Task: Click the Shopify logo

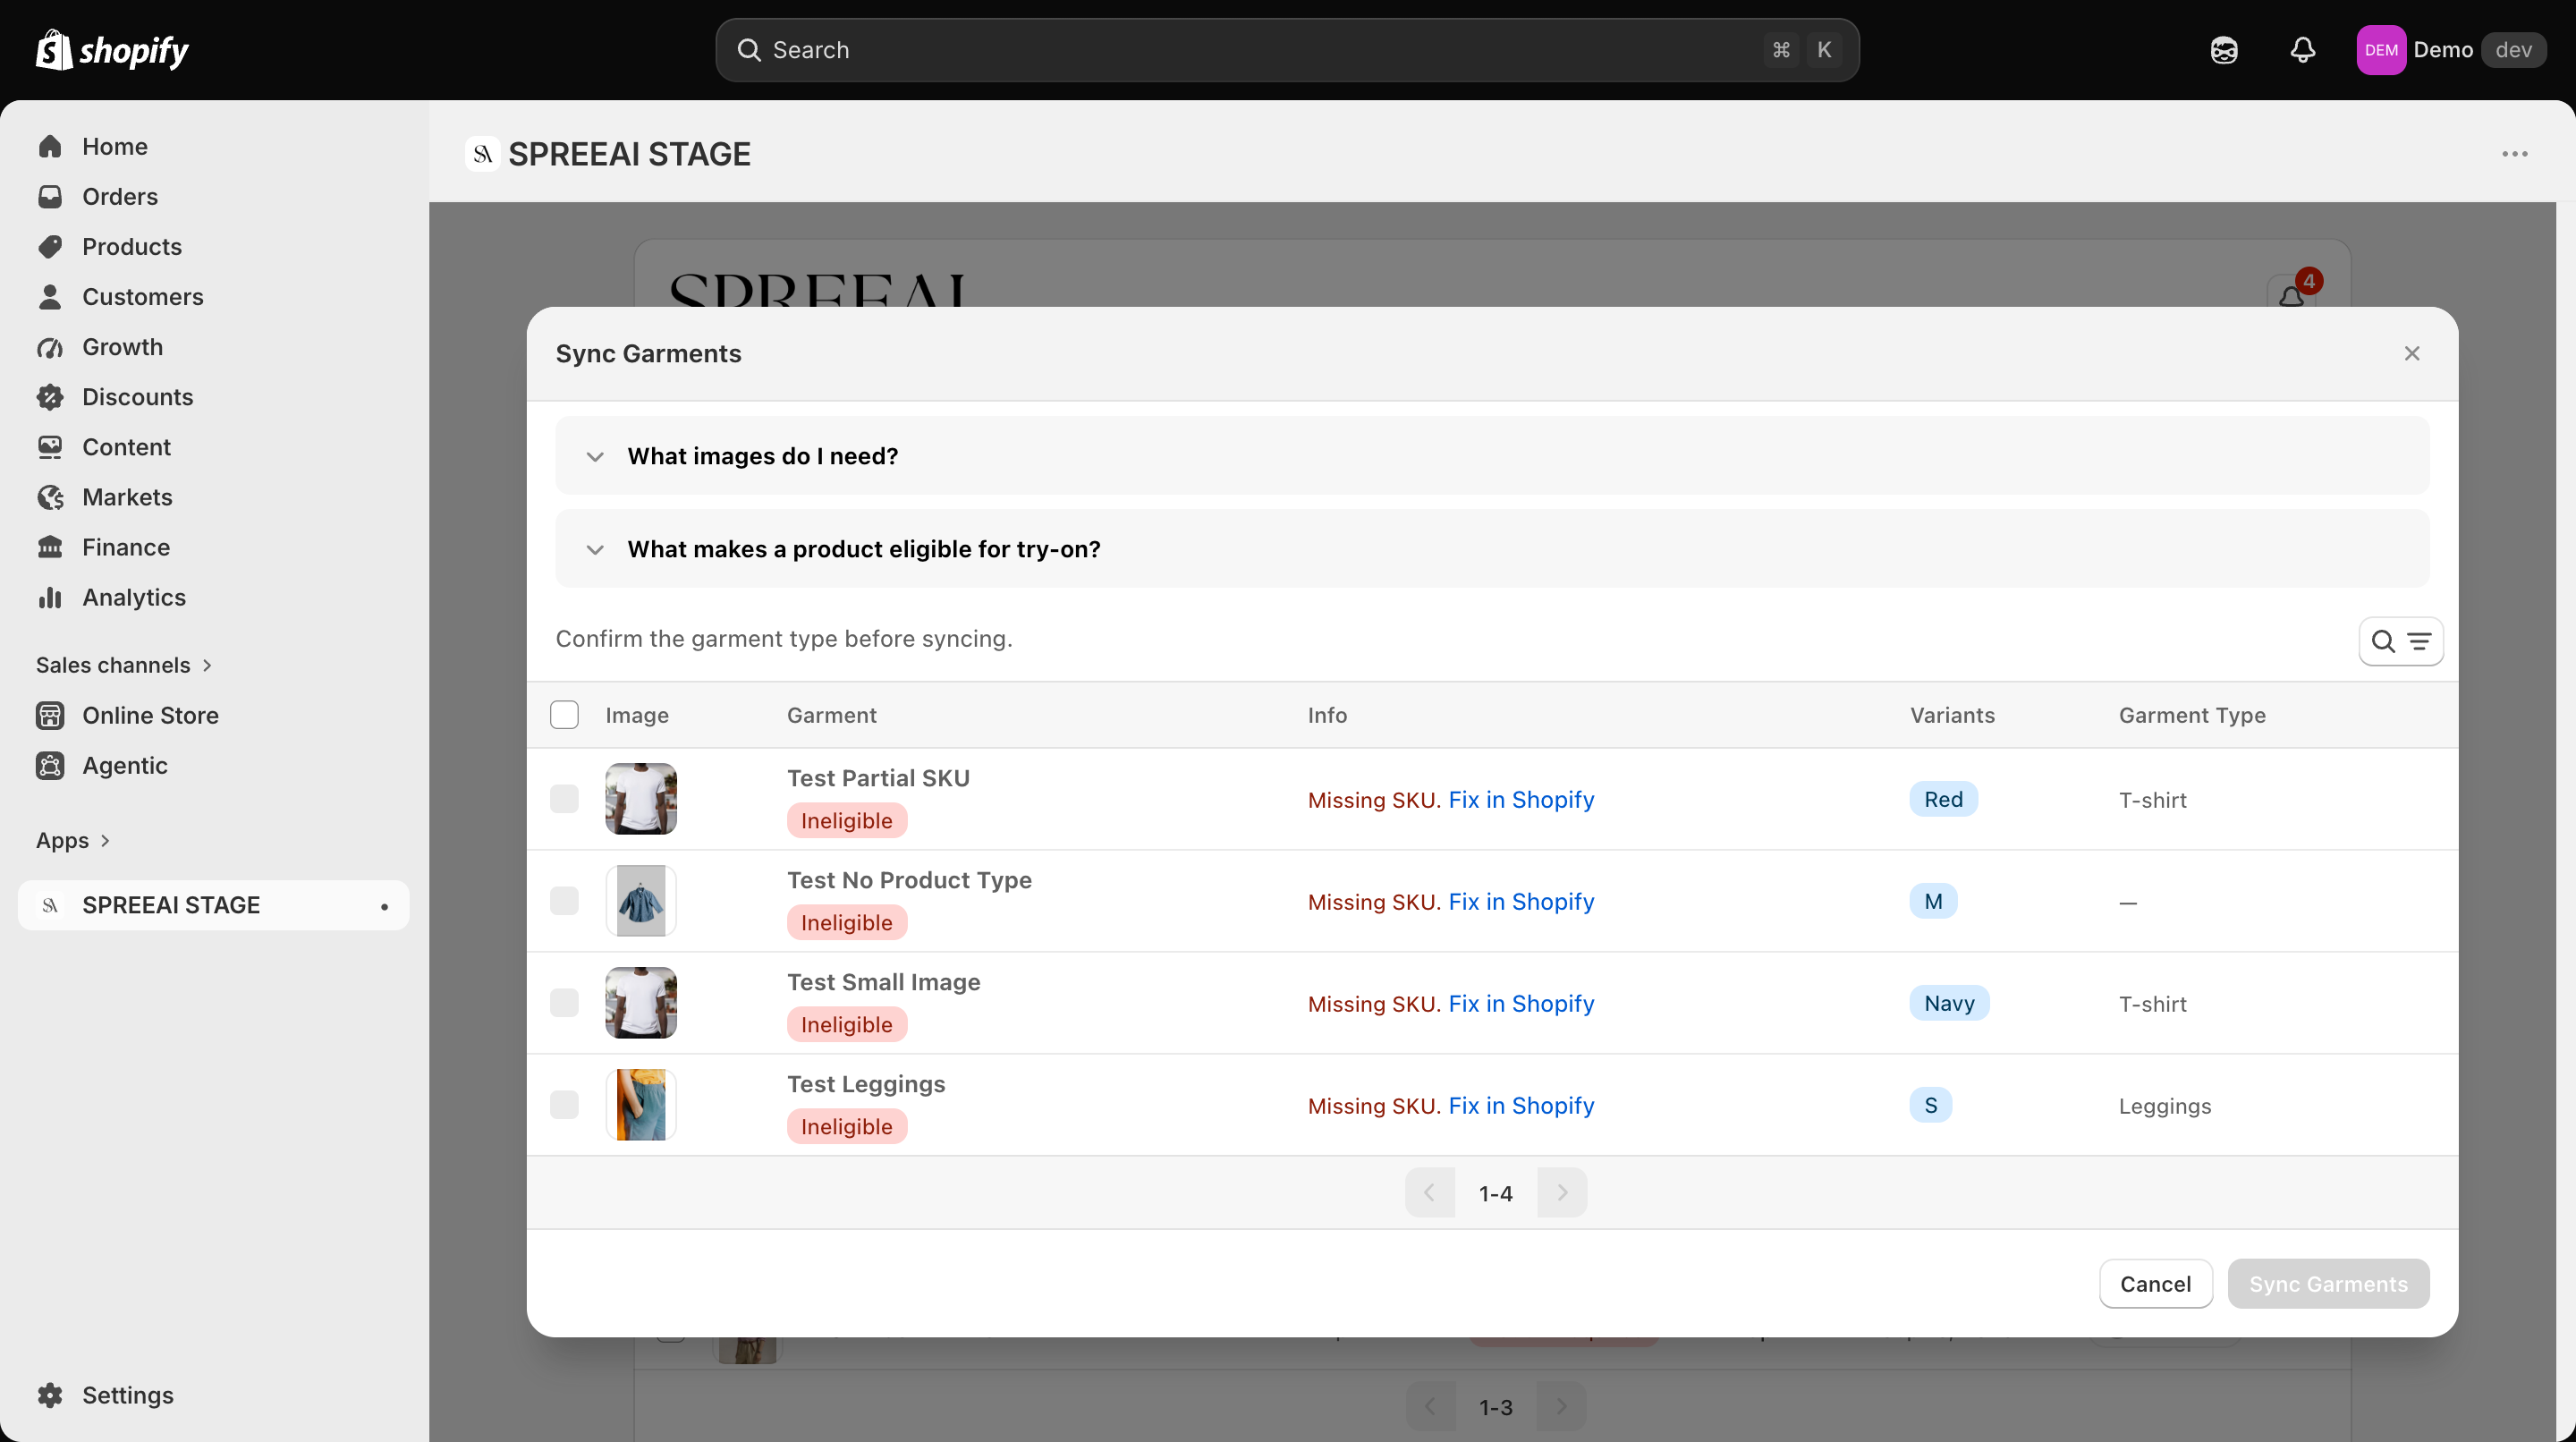Action: 112,50
